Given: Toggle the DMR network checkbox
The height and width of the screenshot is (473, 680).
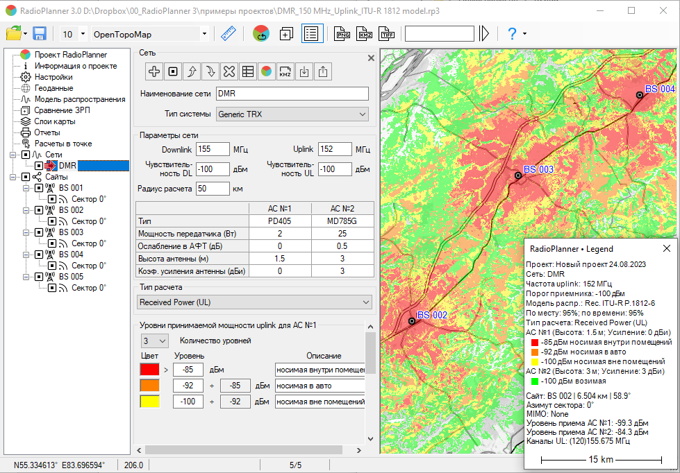Looking at the screenshot, I should [39, 166].
